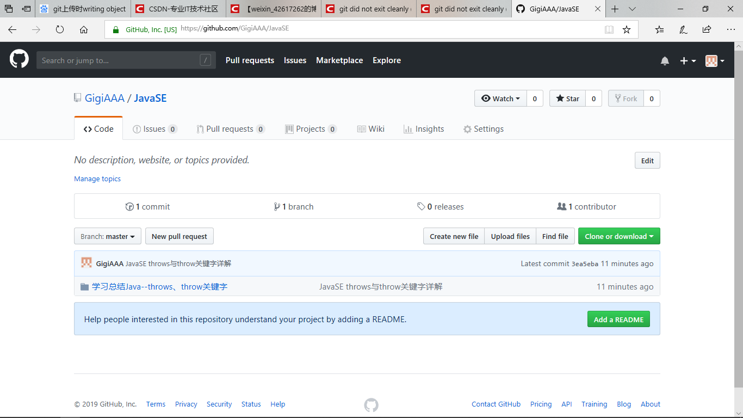Viewport: 743px width, 418px height.
Task: Open the Clone or download dropdown
Action: pos(619,236)
